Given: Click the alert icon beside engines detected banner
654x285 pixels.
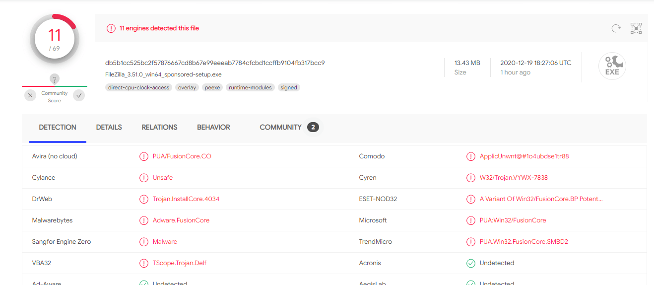Looking at the screenshot, I should point(111,28).
